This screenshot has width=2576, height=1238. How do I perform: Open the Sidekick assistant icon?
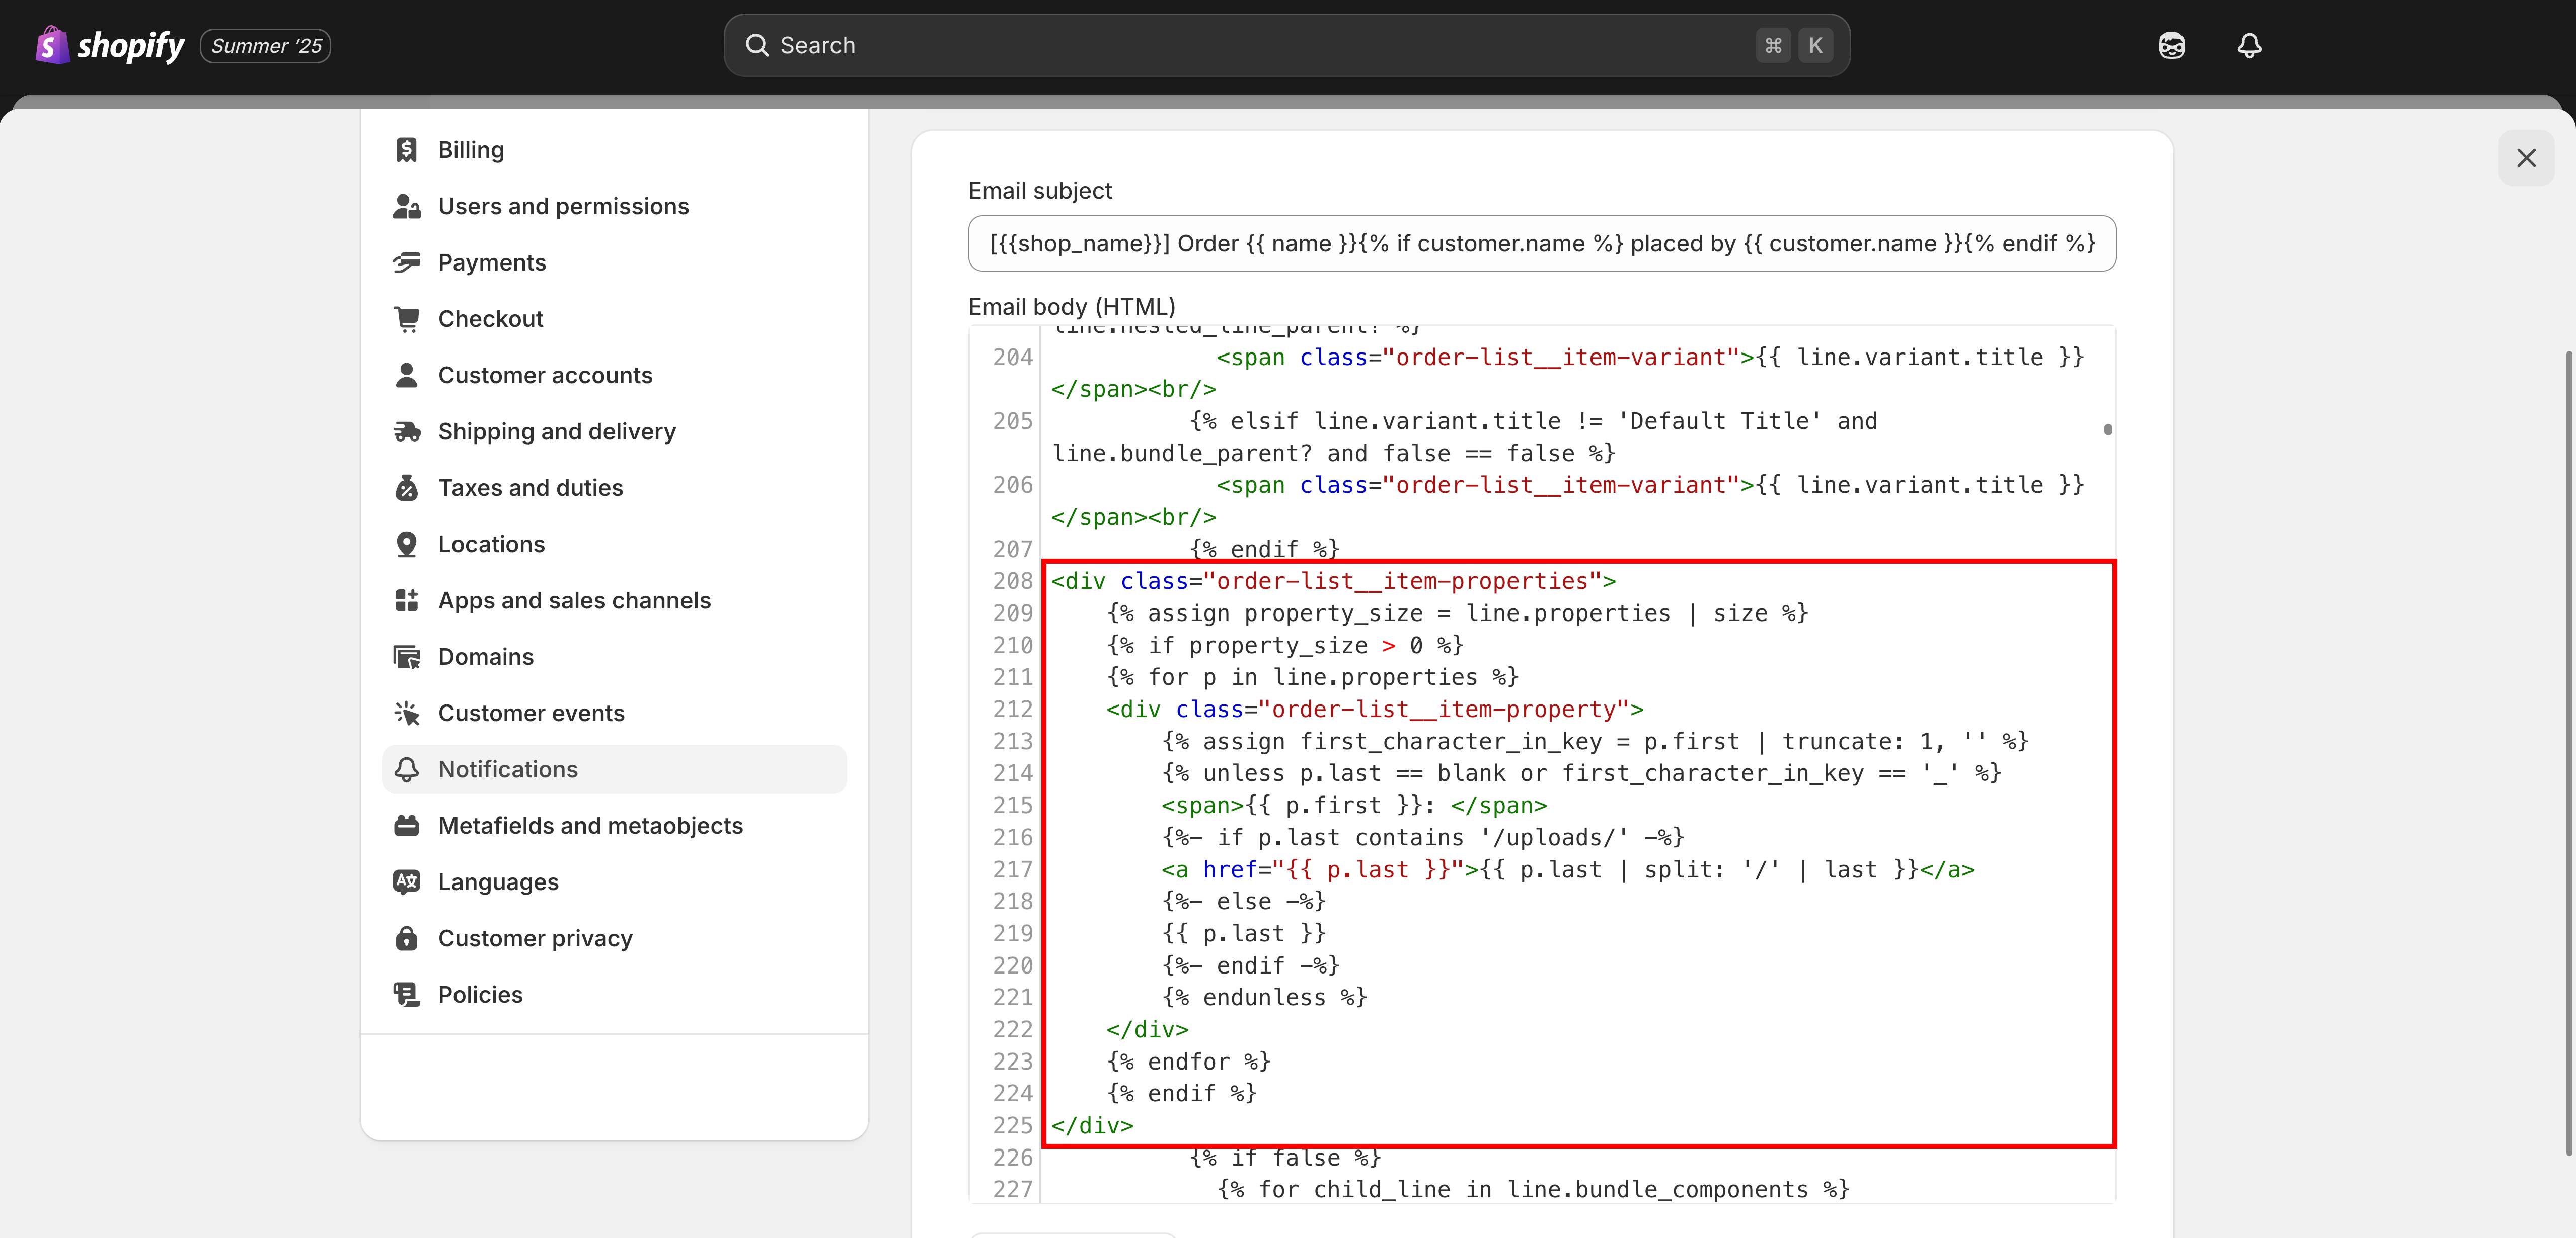click(x=2171, y=46)
